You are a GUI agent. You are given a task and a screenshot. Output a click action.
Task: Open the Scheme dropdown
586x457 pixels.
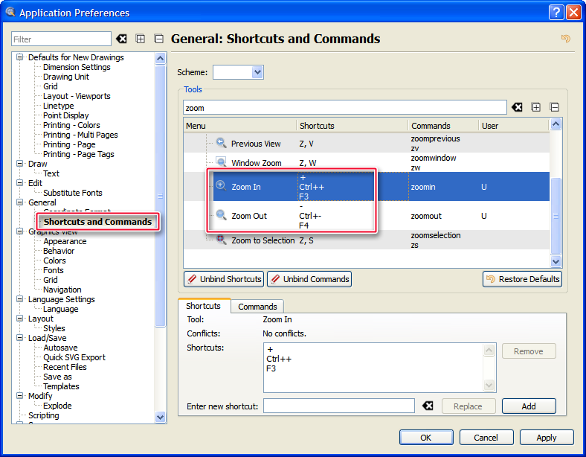pyautogui.click(x=257, y=72)
